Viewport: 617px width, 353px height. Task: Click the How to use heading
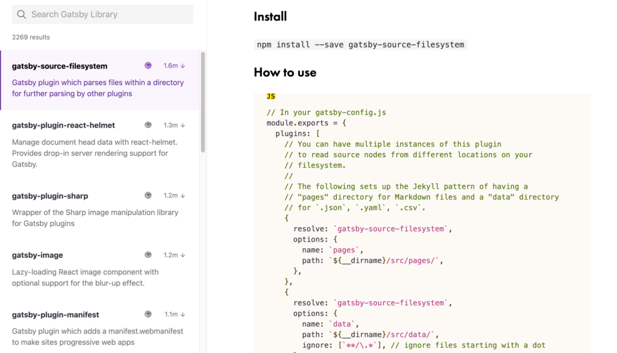click(284, 72)
